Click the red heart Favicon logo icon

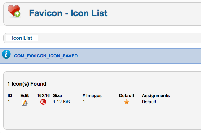point(14,11)
